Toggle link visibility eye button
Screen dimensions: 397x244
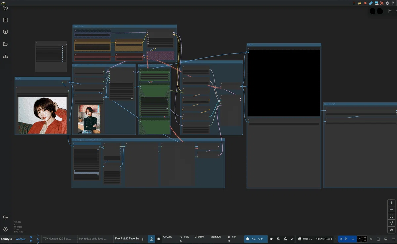tap(391, 230)
